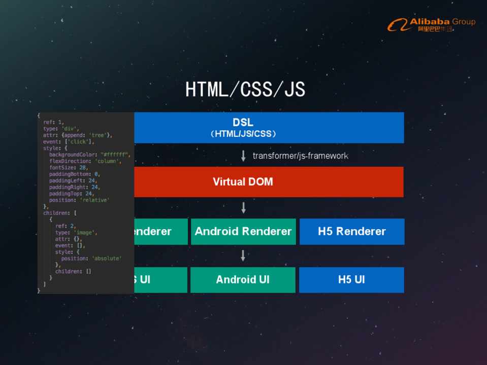Screen dimensions: 487x365
Task: Click the arrow above the Android UI block
Action: point(243,255)
